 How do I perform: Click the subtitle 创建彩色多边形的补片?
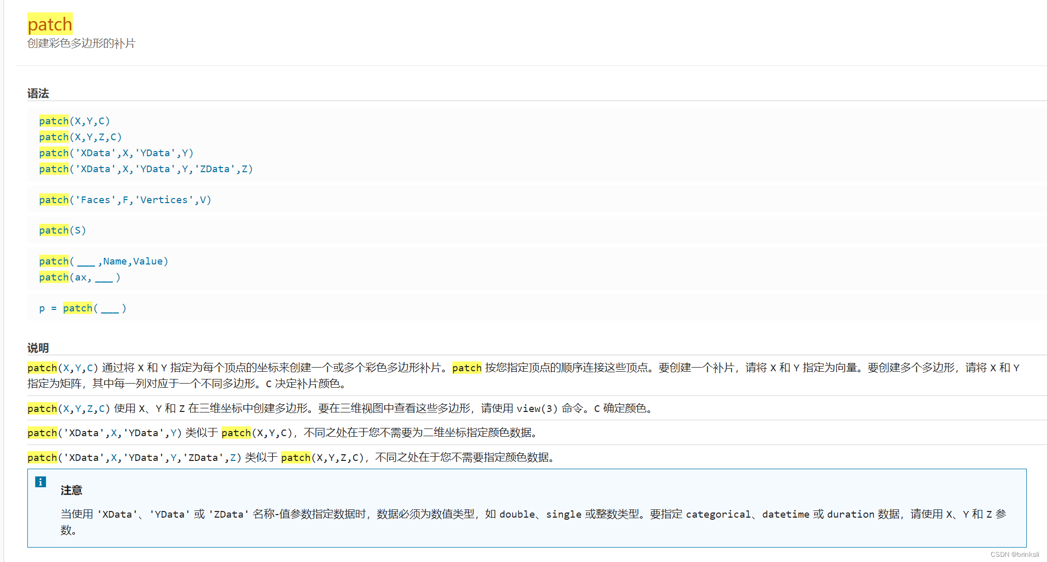coord(81,43)
